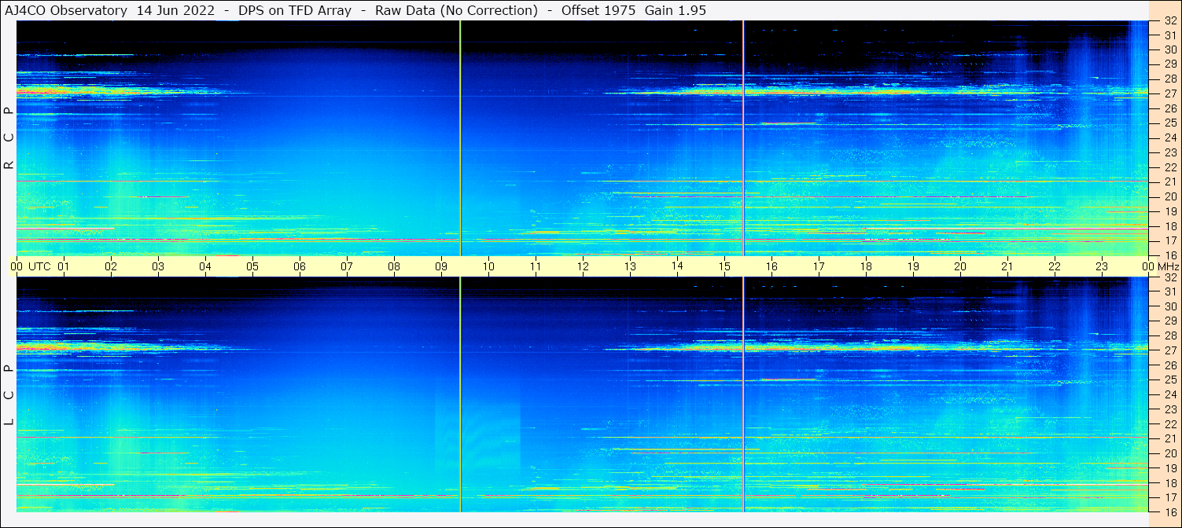Select hour 16 on the time axis
This screenshot has width=1182, height=528.
click(771, 266)
